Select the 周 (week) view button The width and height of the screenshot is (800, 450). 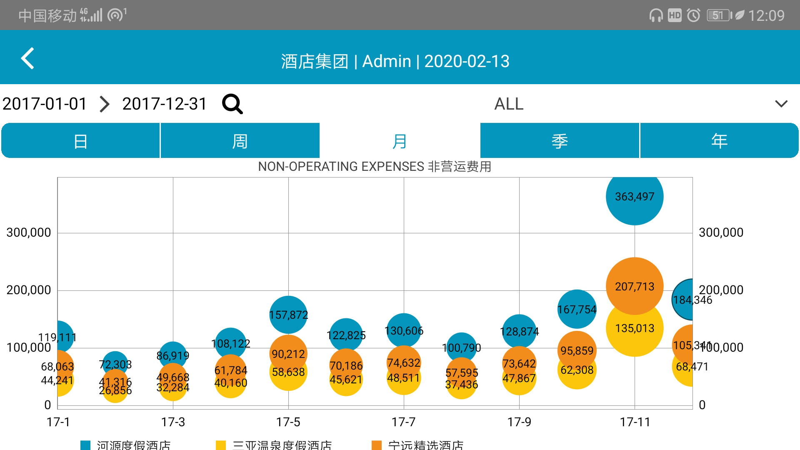coord(240,141)
